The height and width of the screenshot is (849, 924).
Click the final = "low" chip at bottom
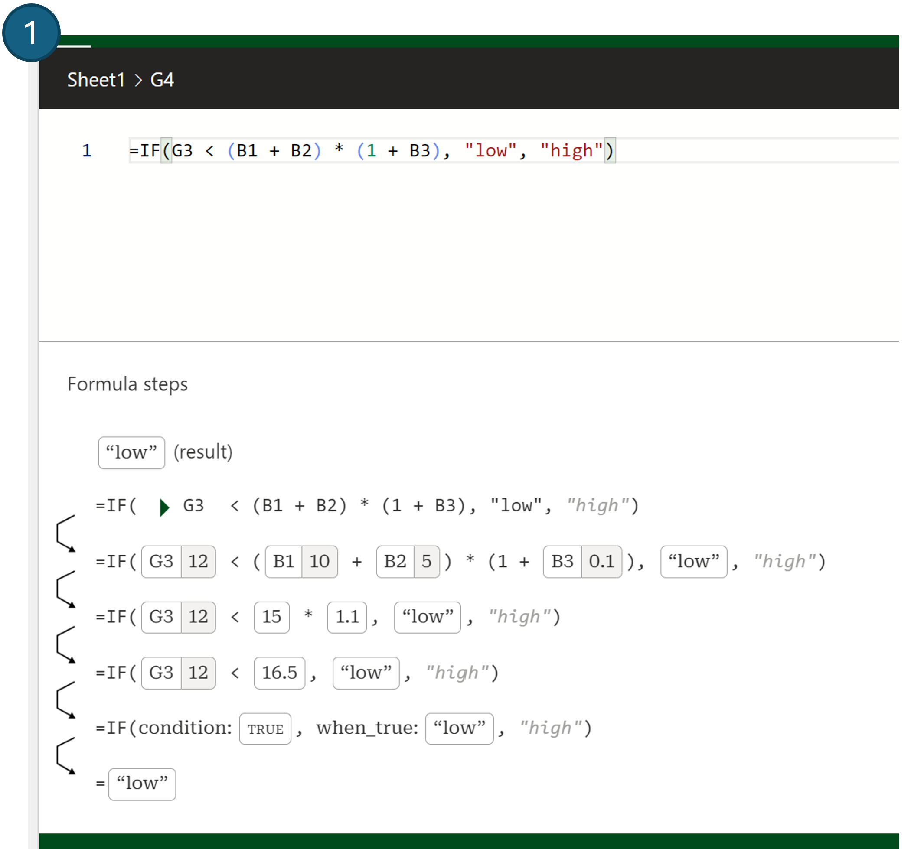click(142, 784)
